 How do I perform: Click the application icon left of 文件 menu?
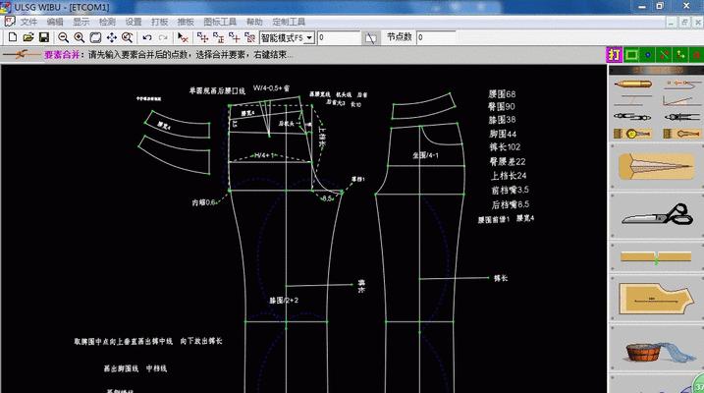[x=10, y=22]
